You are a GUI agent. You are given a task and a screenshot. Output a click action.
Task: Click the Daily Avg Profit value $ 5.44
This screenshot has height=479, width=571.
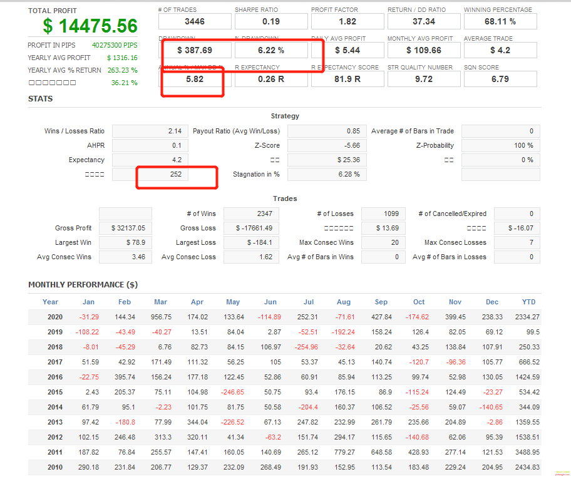click(x=347, y=50)
